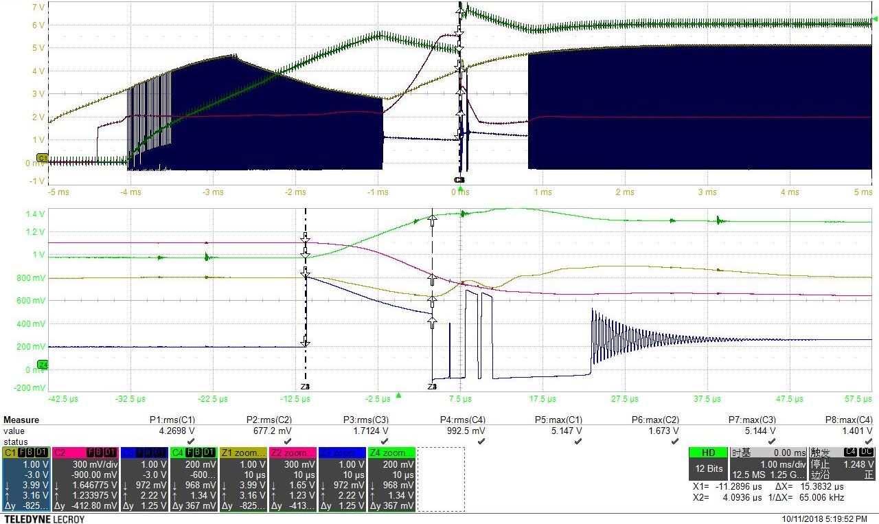Open the Z1 zoom descriptor box
The image size is (879, 524).
point(243,479)
